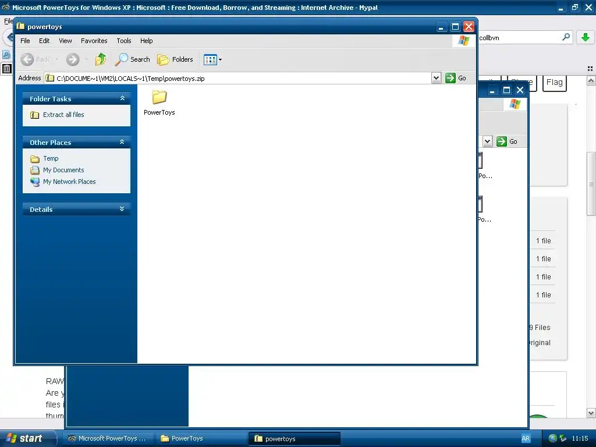Click the Windows flag logo in powertoys window

[463, 41]
